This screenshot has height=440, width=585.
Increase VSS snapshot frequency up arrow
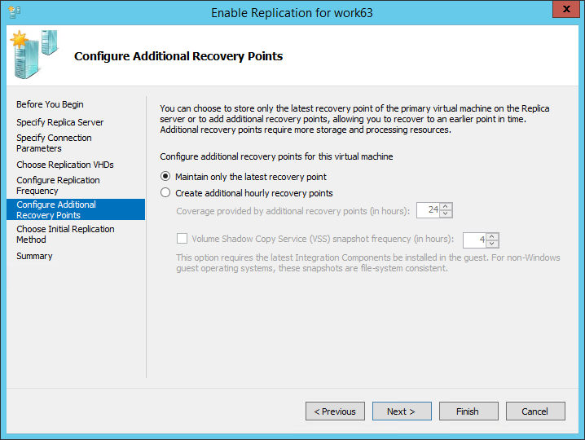pyautogui.click(x=492, y=236)
